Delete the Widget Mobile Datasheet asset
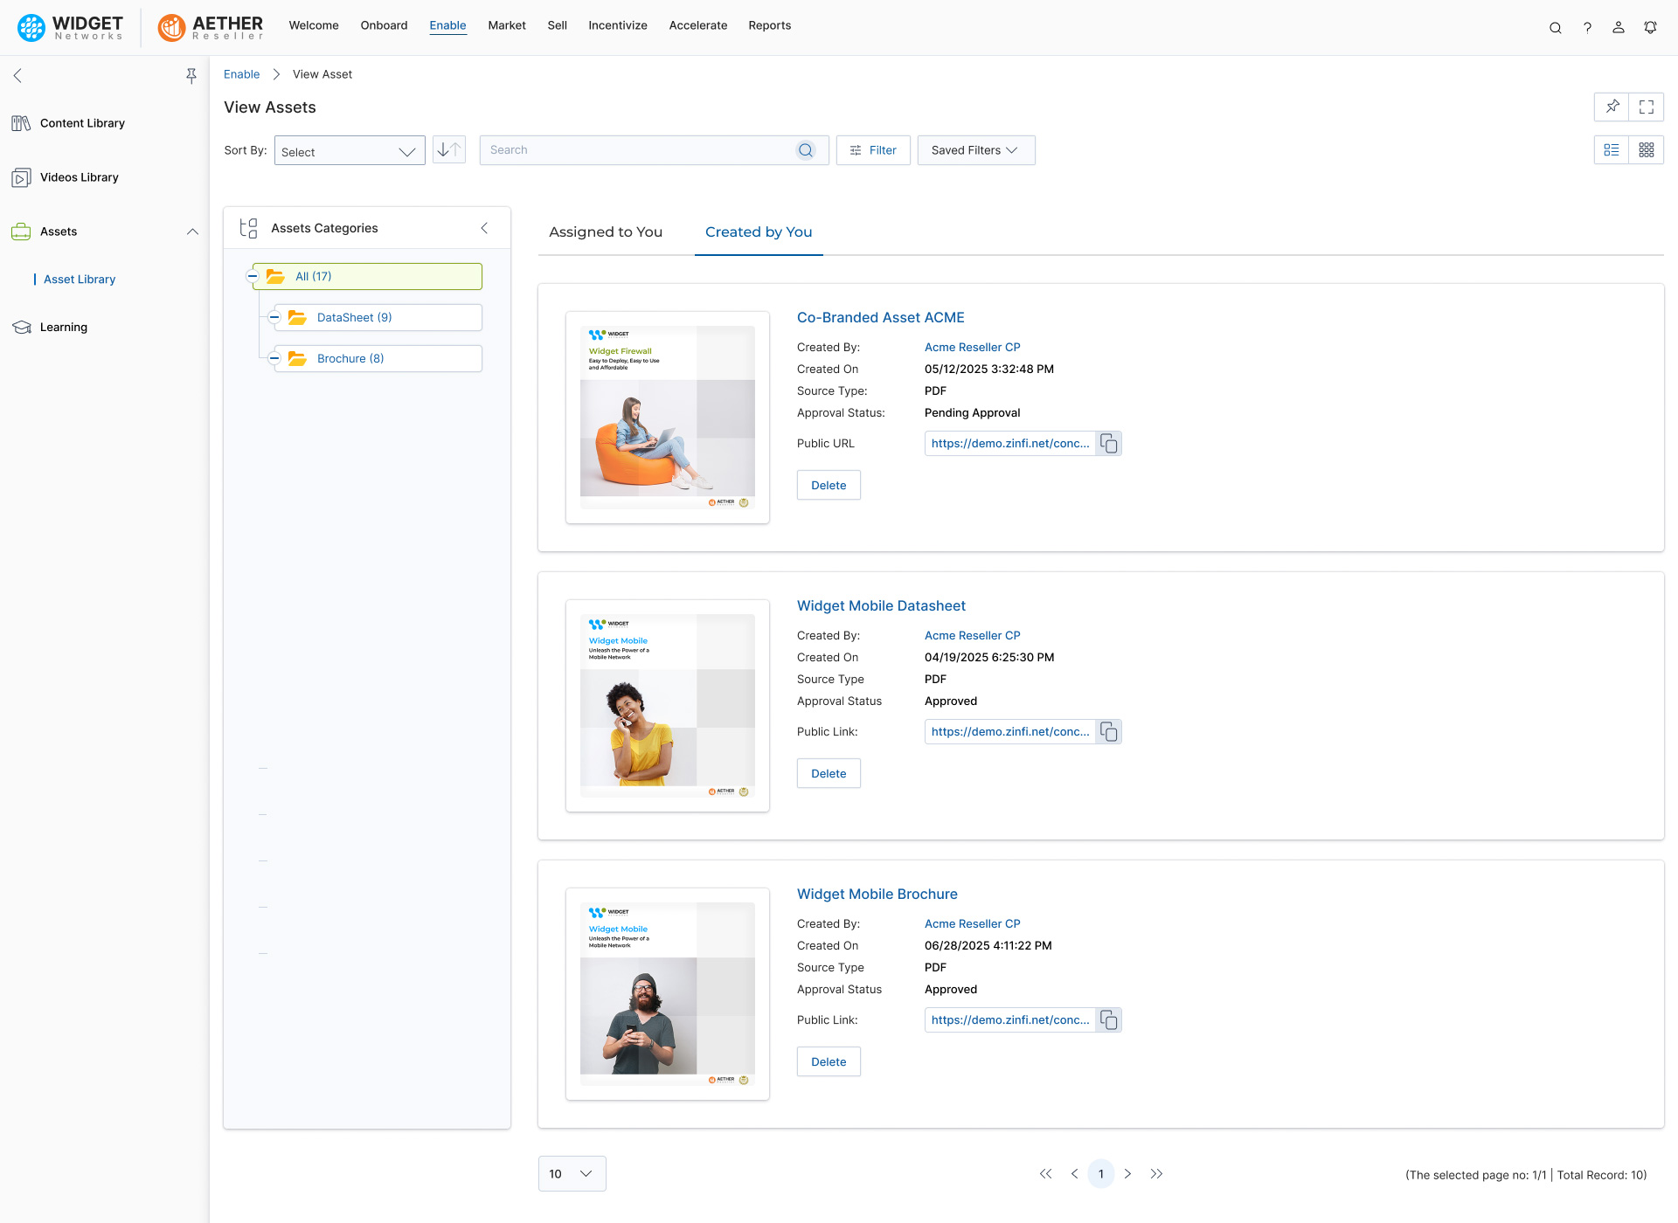 828,774
